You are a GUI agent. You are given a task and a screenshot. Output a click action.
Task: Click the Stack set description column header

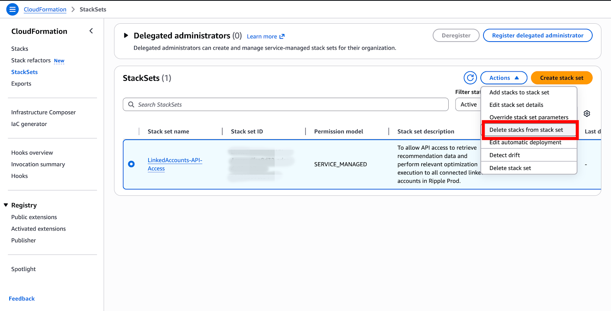coord(426,132)
